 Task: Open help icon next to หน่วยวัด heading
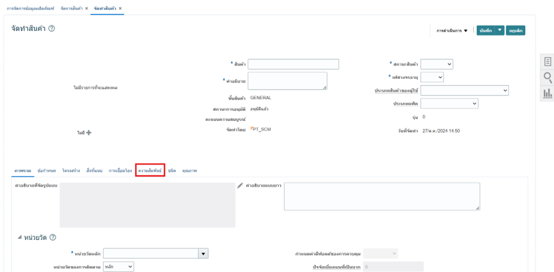point(53,238)
